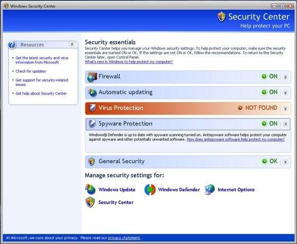Screen dimensions: 297x244
Task: Minimize the Windows Security Center window
Action: [x=274, y=6]
